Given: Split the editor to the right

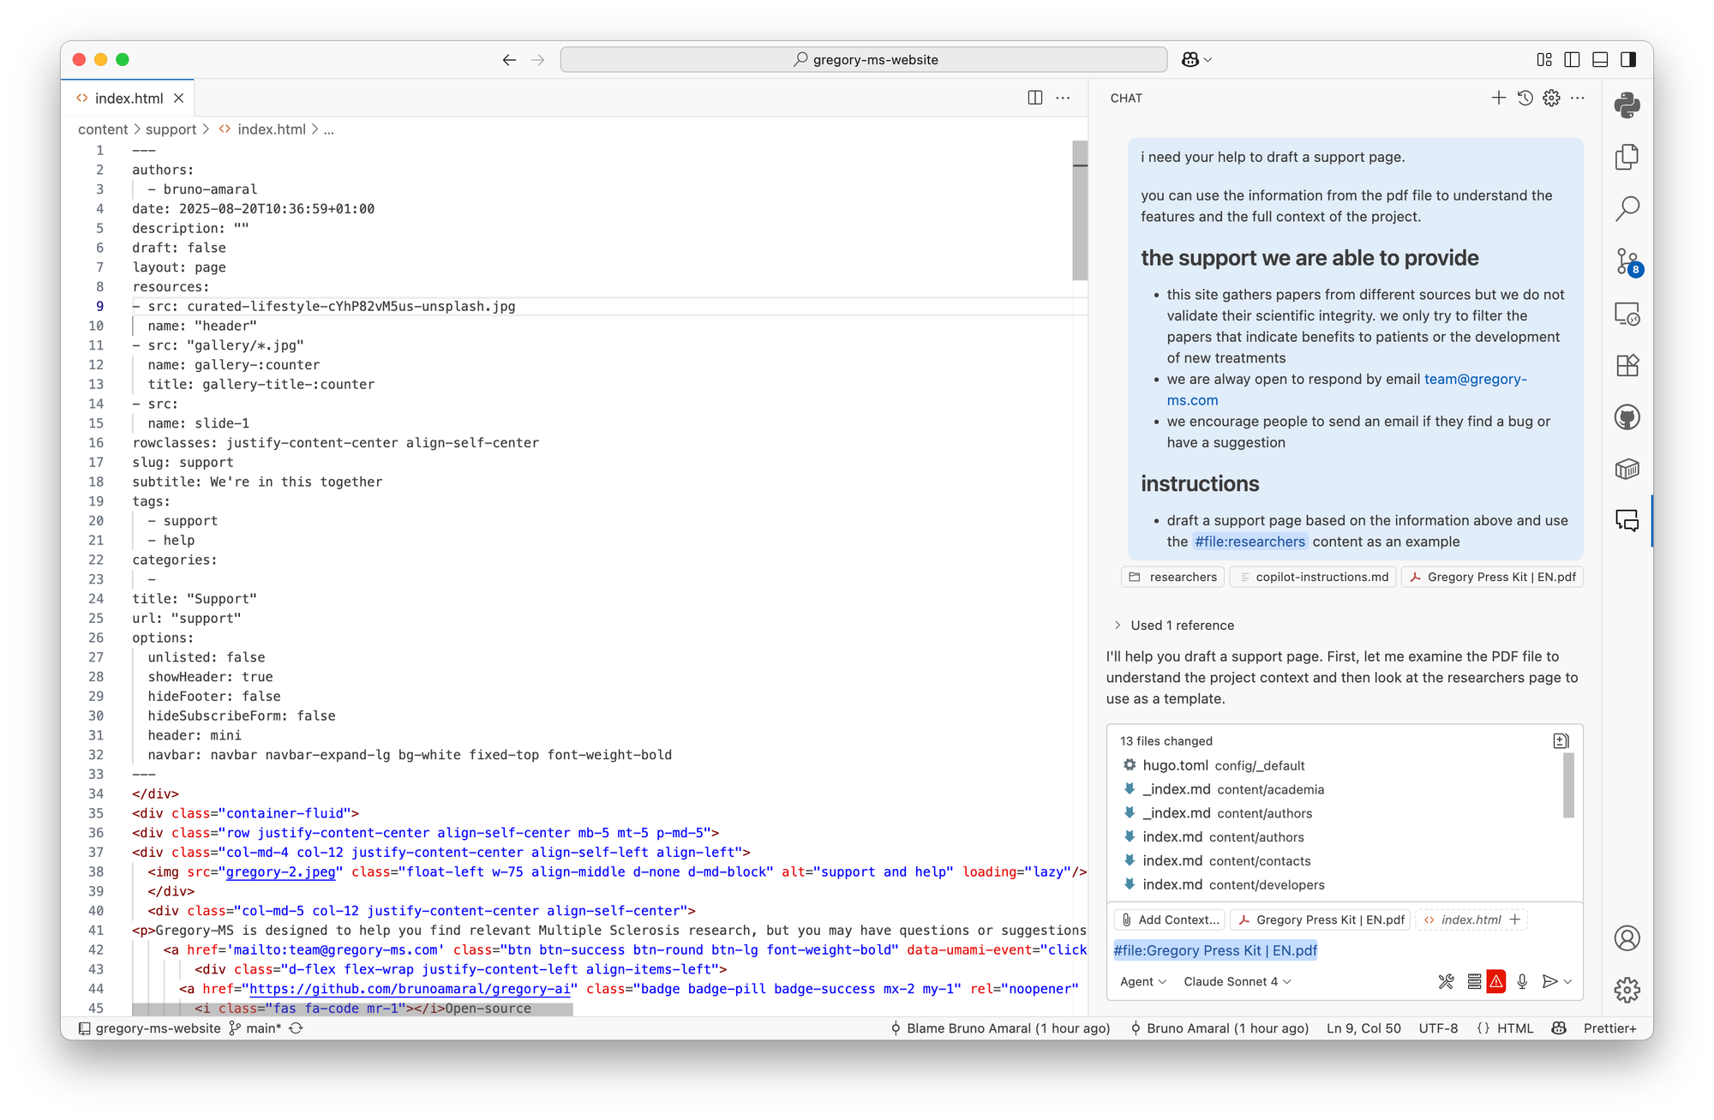Looking at the screenshot, I should point(1035,98).
